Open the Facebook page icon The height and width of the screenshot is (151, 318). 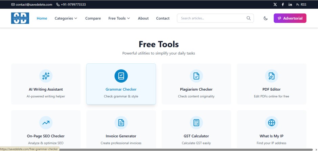[283, 5]
